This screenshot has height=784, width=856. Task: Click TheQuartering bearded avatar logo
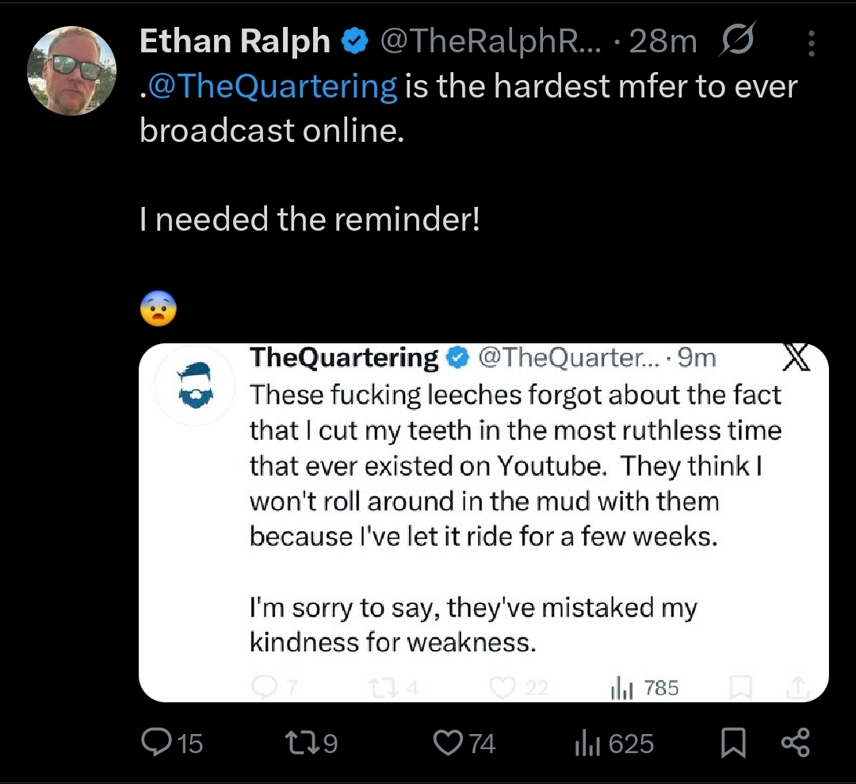coord(195,385)
